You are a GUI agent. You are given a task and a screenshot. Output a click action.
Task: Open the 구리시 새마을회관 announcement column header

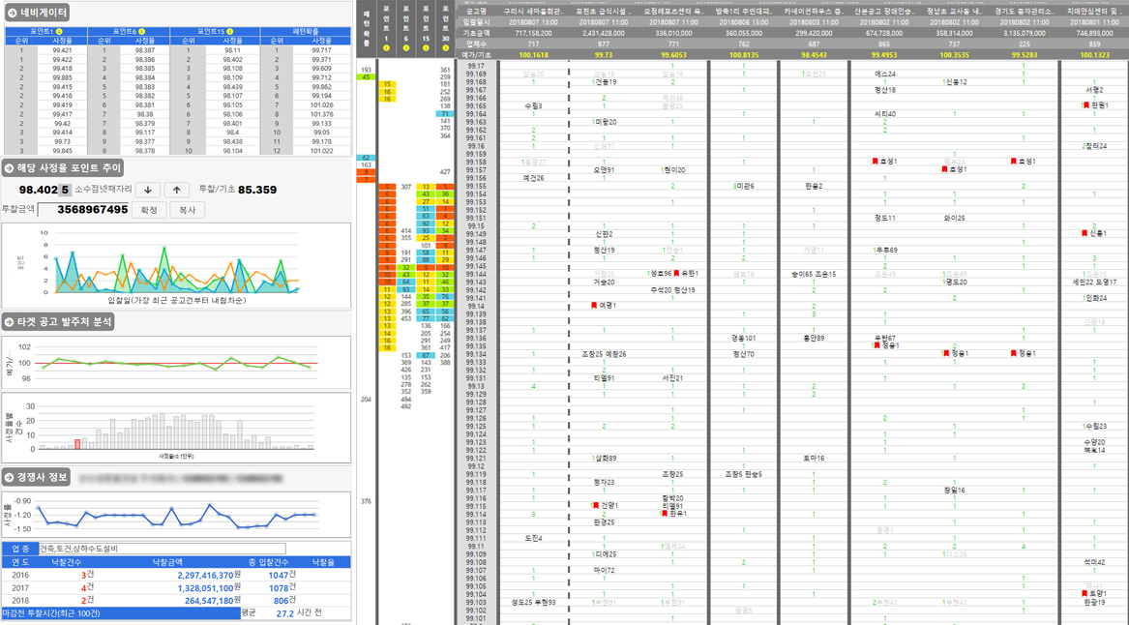click(x=533, y=12)
